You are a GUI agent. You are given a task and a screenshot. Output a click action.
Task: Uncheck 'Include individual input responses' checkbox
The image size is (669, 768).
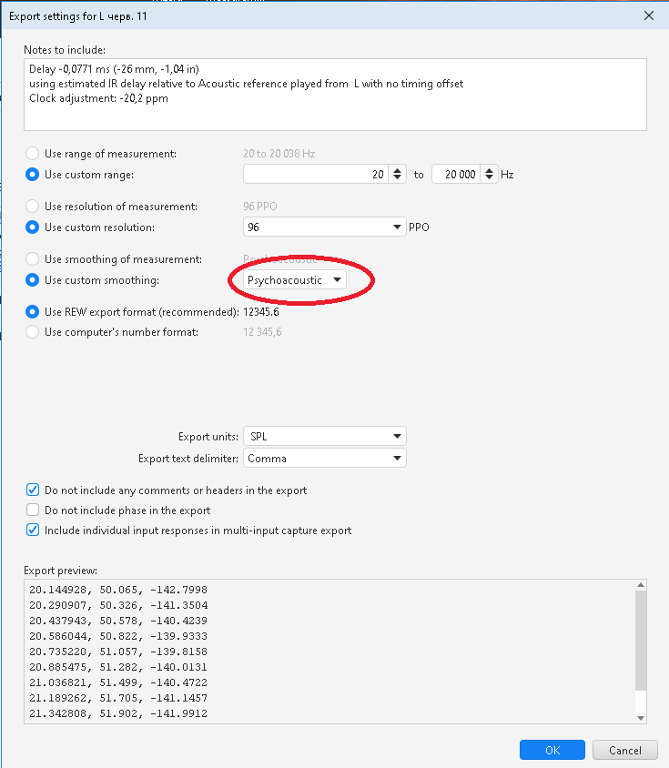34,531
